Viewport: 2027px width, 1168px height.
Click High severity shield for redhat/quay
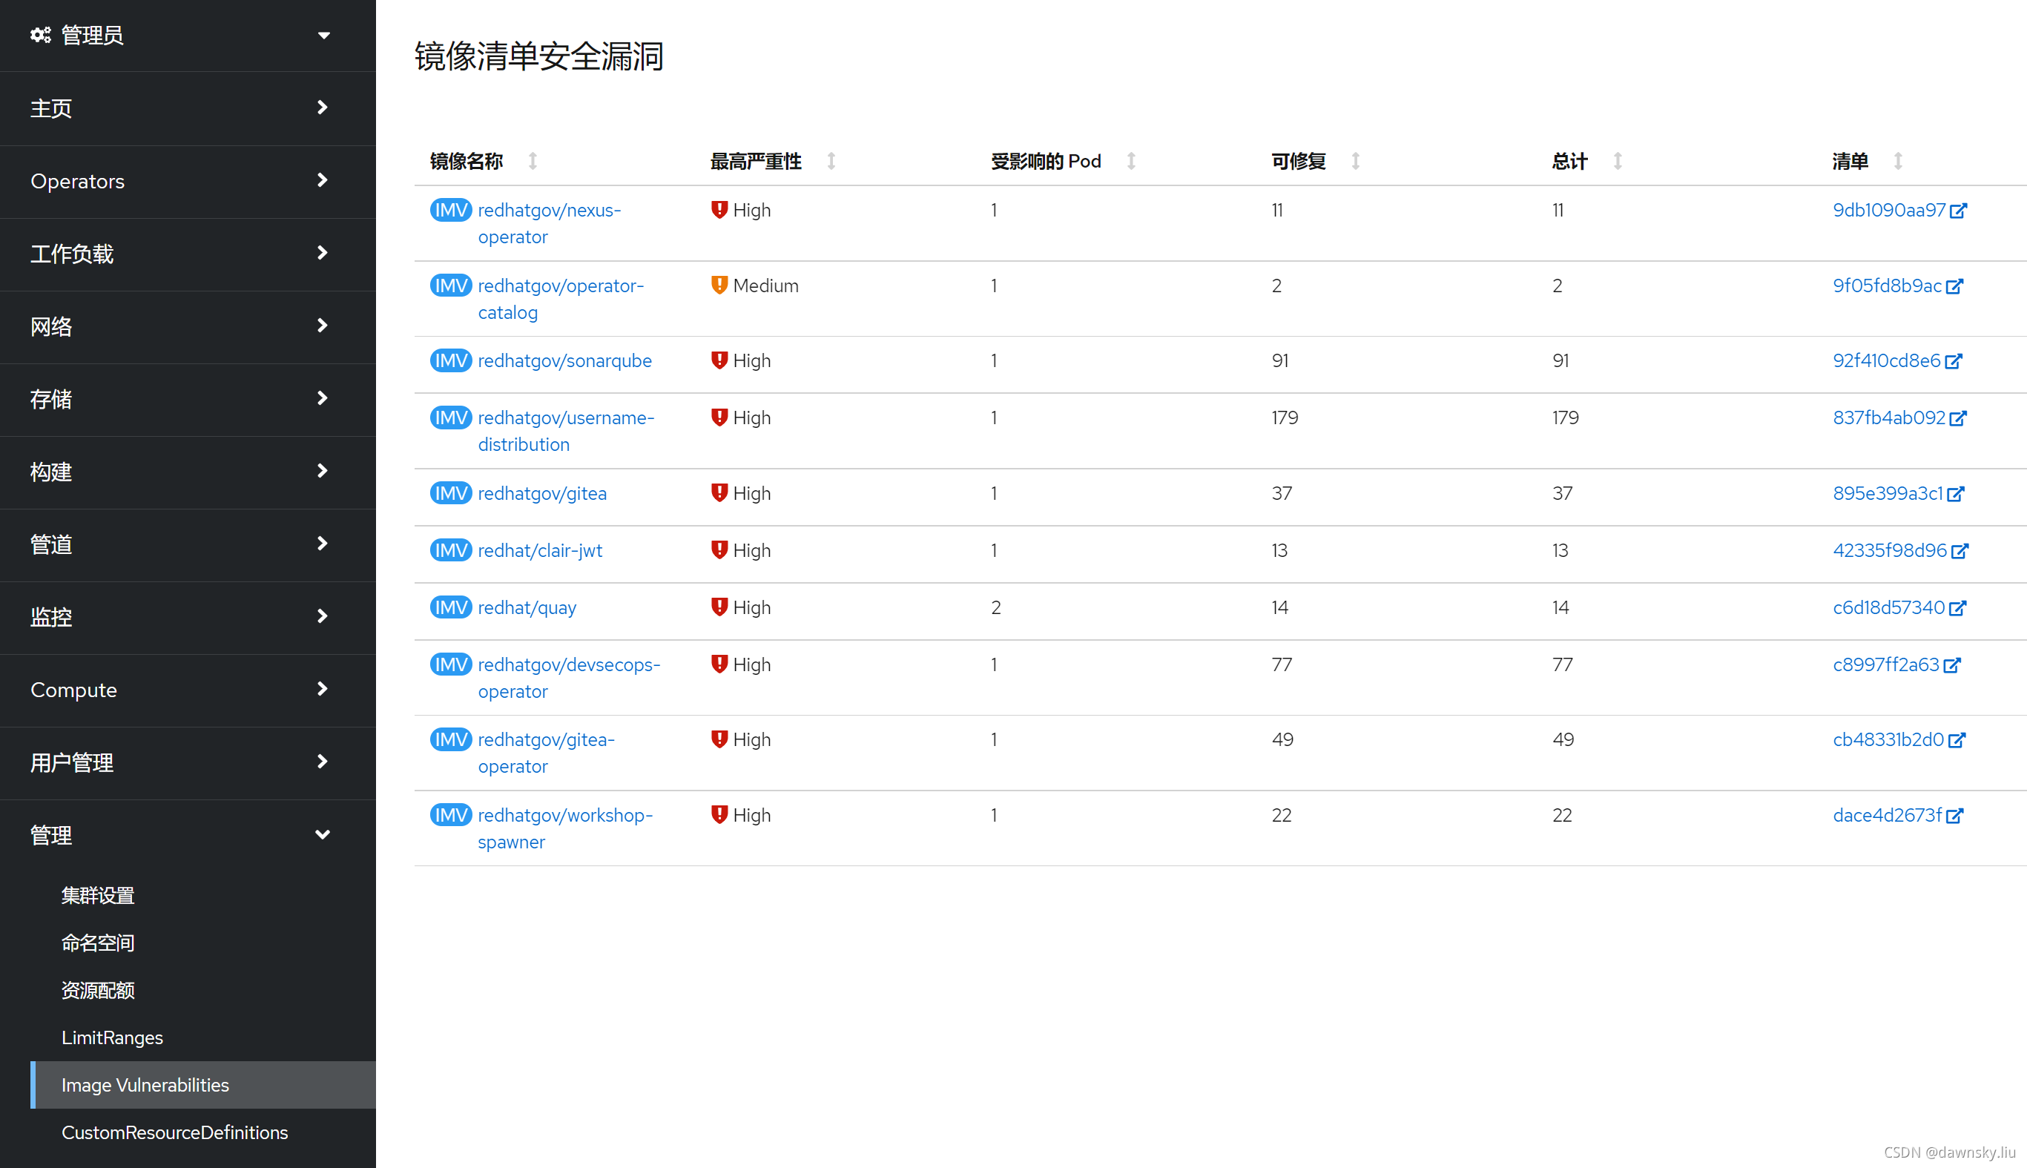point(719,607)
